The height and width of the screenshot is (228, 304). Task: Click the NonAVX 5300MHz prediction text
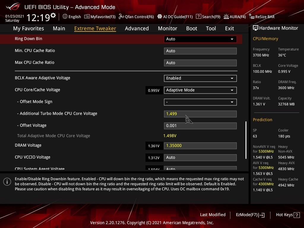click(266, 151)
